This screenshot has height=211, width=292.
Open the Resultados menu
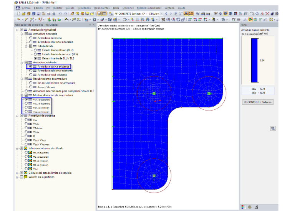click(84, 8)
